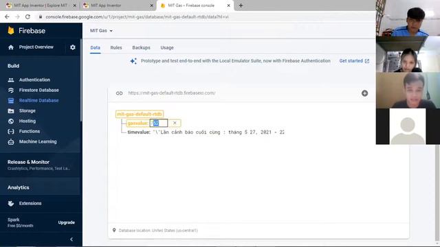Collapse the sidebar with the chevron
This screenshot has height=247, width=440.
(x=71, y=239)
